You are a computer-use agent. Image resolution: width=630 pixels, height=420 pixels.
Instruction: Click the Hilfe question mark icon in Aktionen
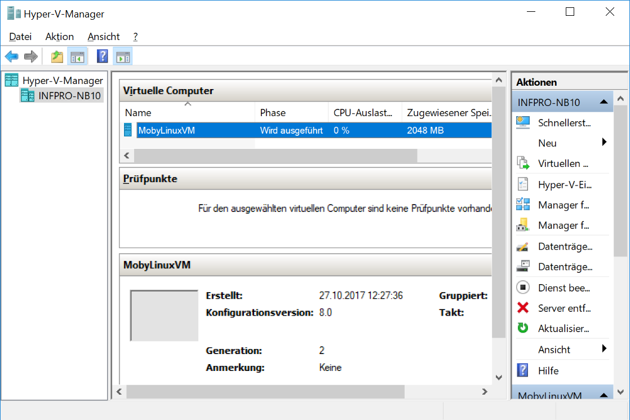point(523,370)
